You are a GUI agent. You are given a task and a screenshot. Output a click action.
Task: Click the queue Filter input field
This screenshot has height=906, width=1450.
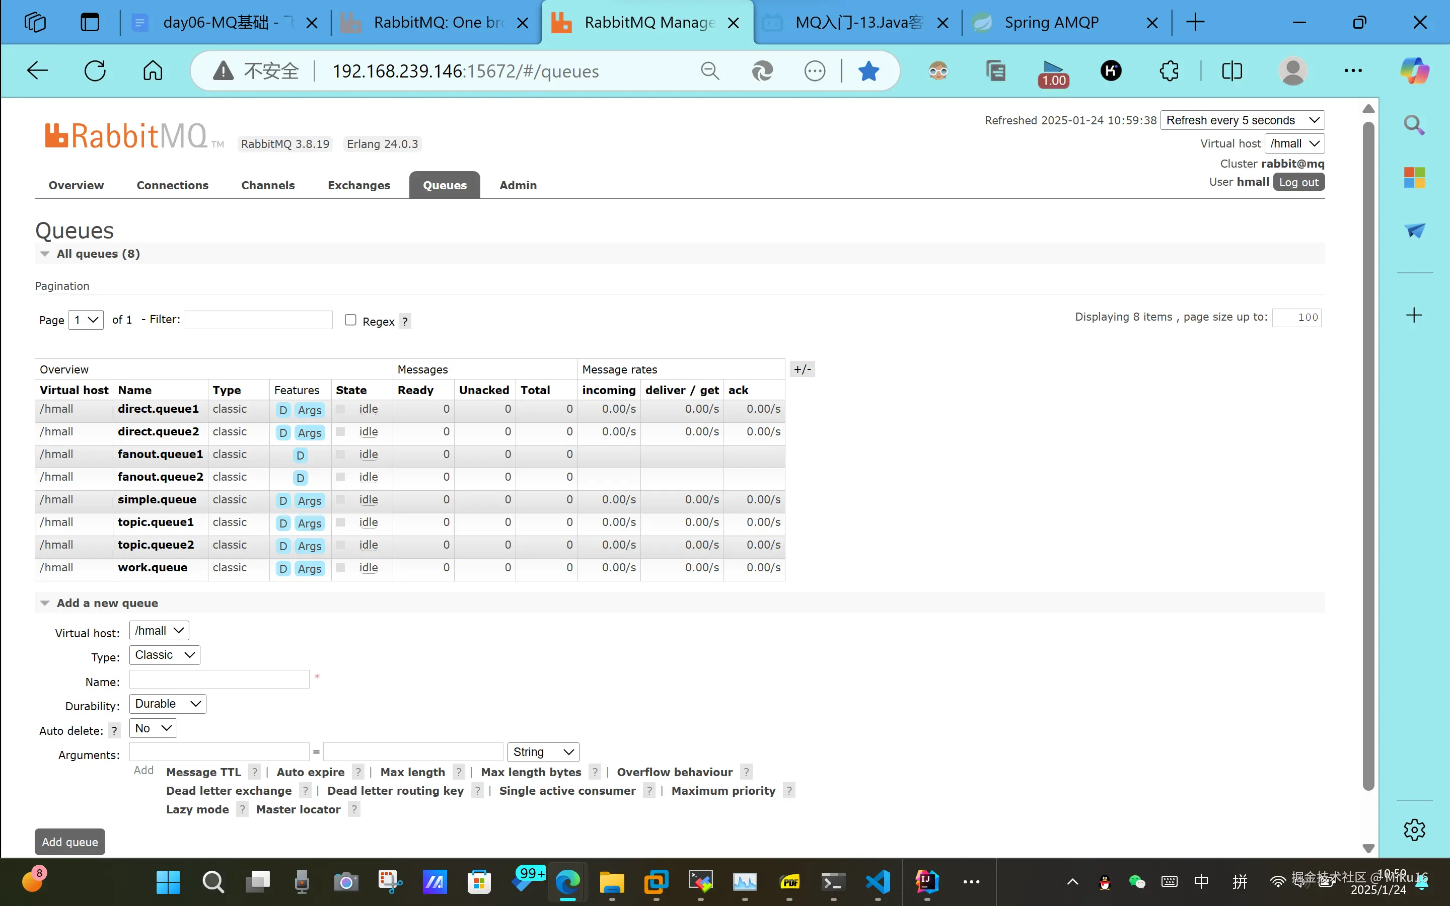click(x=258, y=320)
